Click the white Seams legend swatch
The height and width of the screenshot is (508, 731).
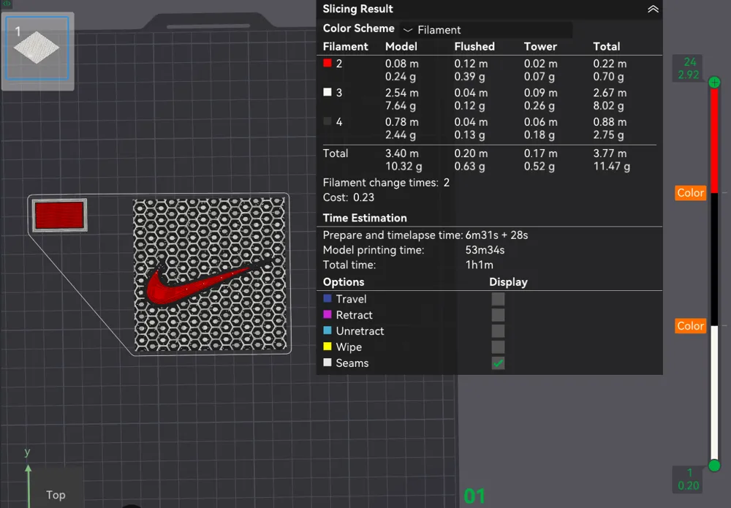click(327, 362)
